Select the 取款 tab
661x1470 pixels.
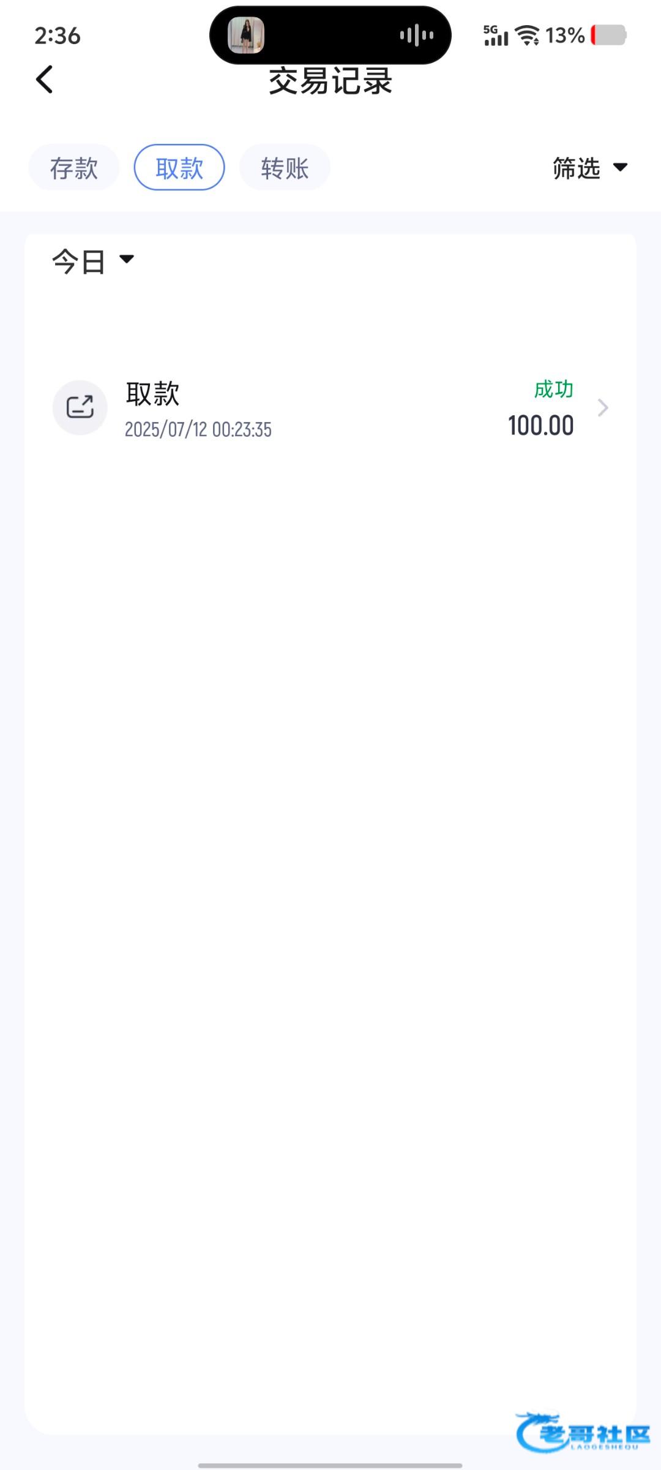(x=179, y=168)
